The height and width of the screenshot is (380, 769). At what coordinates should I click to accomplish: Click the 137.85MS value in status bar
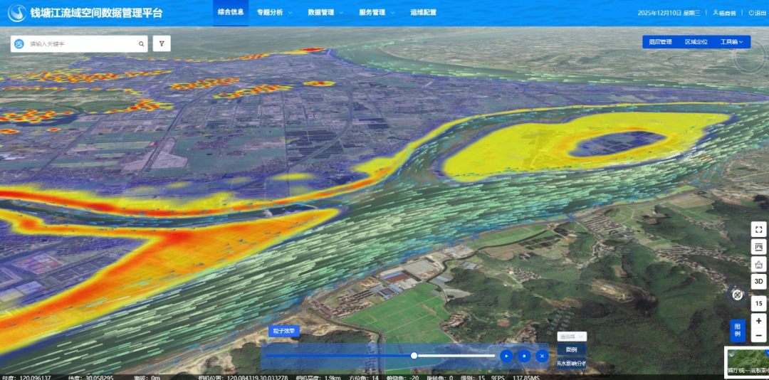pos(525,378)
